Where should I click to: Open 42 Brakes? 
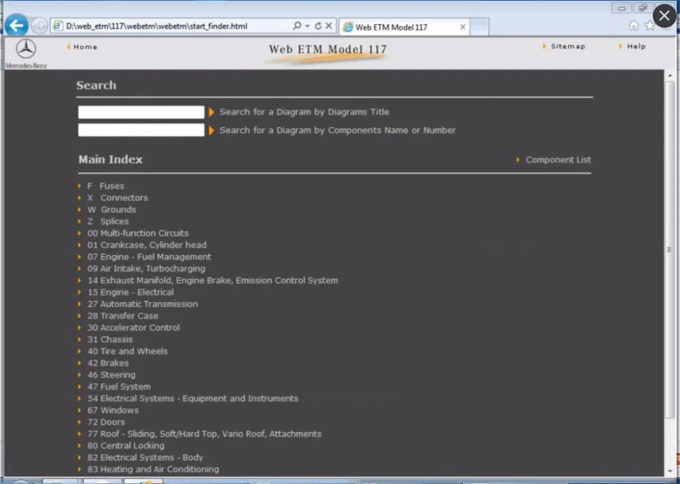pyautogui.click(x=108, y=362)
